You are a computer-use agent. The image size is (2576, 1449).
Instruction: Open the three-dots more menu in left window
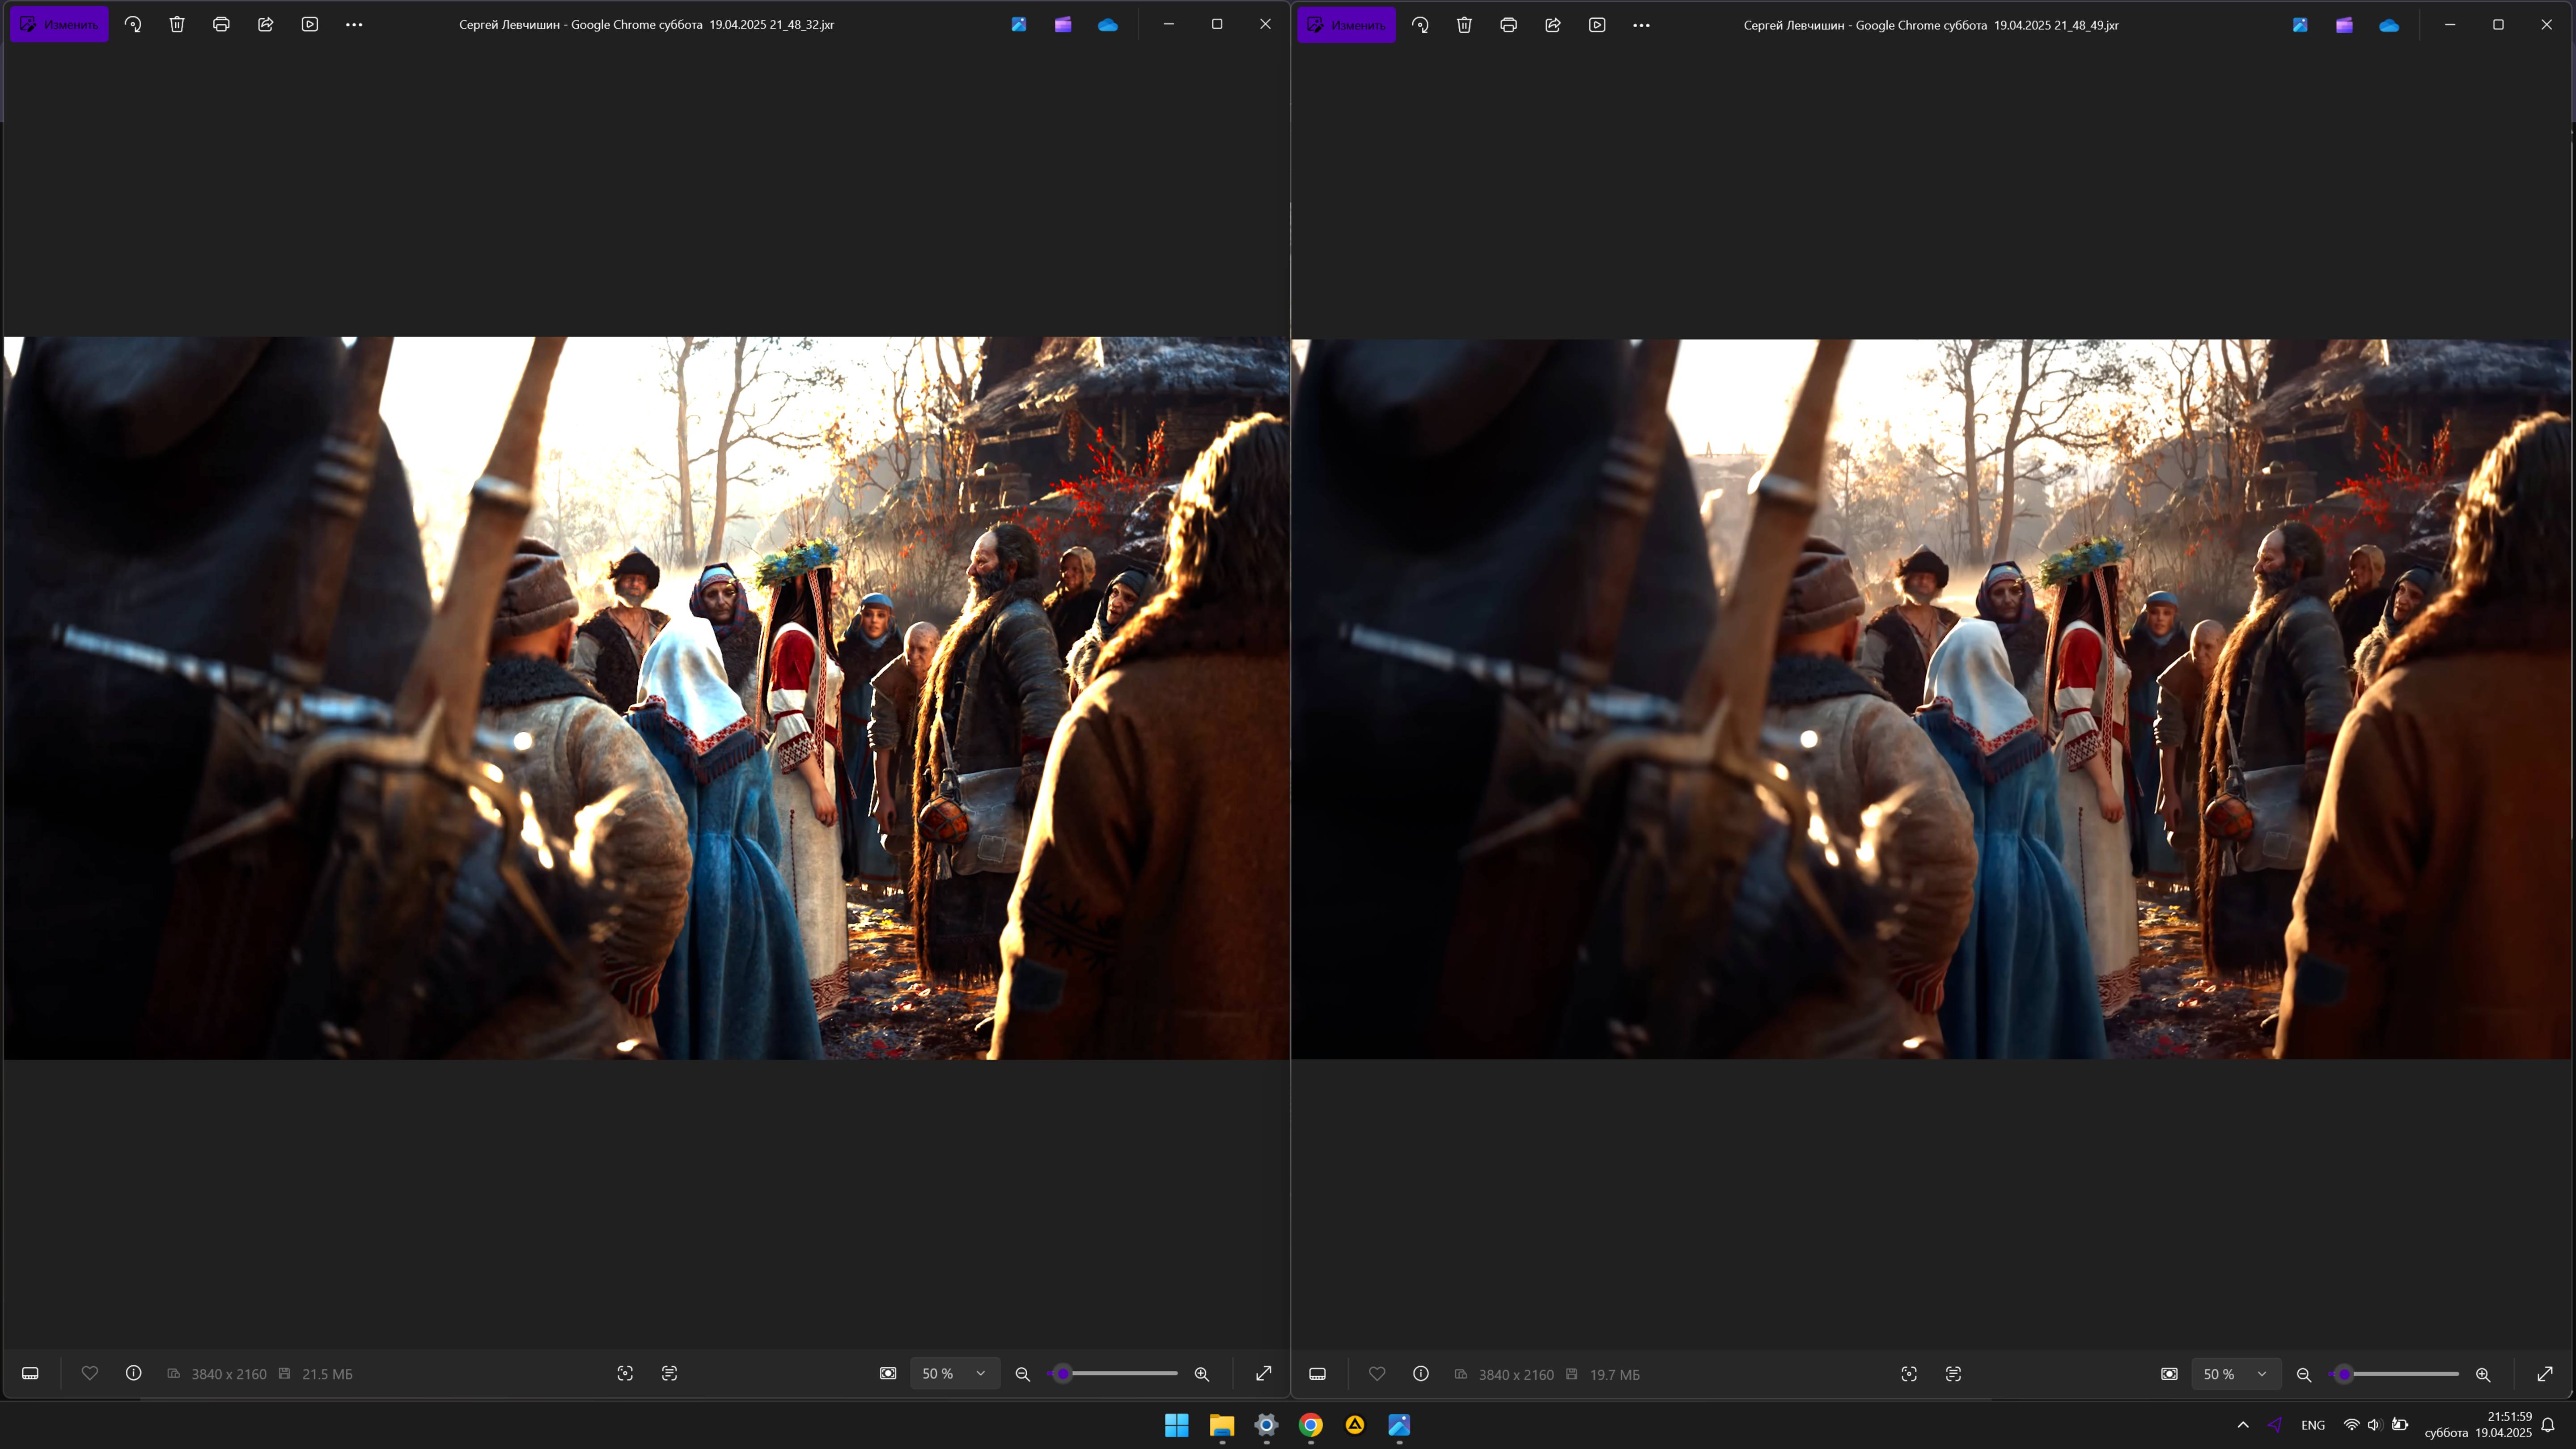click(x=354, y=24)
